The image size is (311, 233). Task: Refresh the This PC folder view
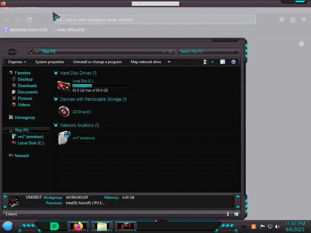point(170,52)
